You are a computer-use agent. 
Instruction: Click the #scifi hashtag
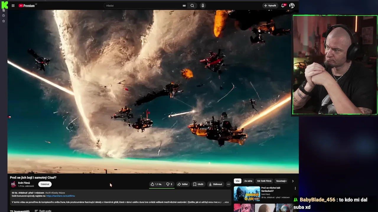click(48, 193)
